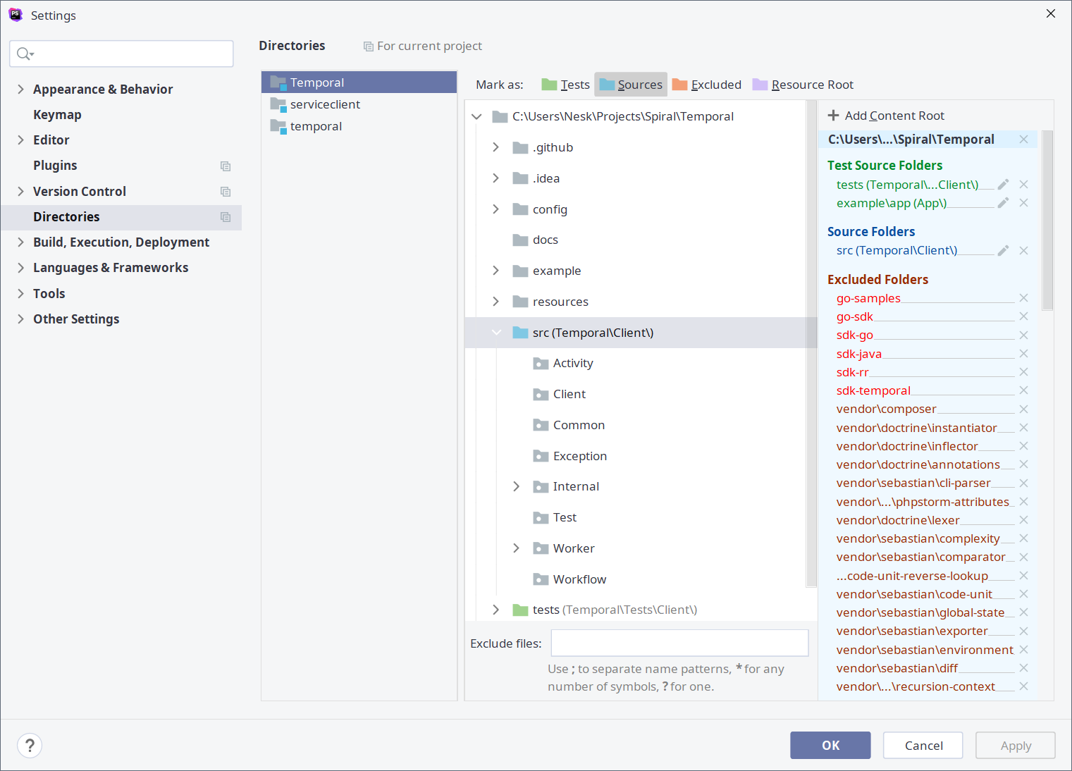Screen dimensions: 1072x771
Task: Edit properties of example\app test folder
Action: (x=1003, y=203)
